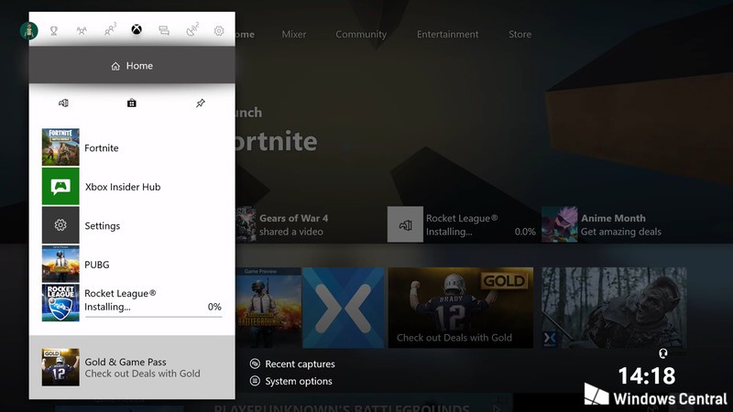Click headset icon above the clock
This screenshot has height=412, width=733.
[x=662, y=353]
